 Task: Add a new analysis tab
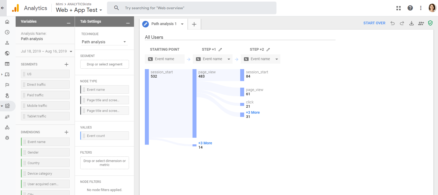(194, 24)
